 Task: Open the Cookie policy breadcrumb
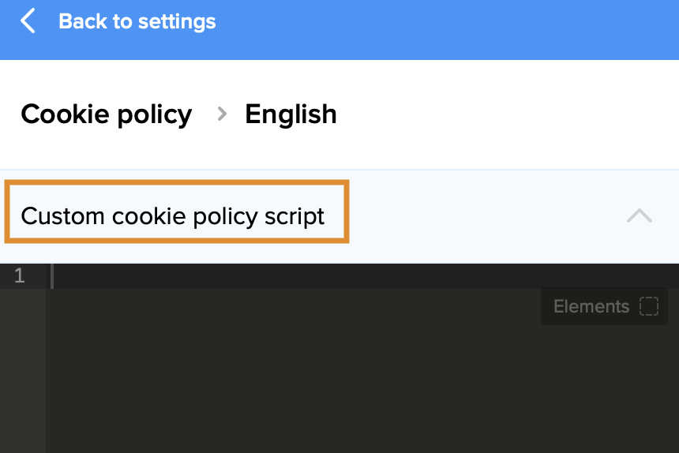click(106, 114)
